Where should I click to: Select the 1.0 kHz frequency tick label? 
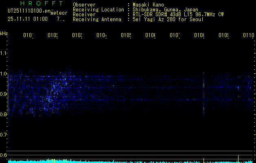pos(4,74)
